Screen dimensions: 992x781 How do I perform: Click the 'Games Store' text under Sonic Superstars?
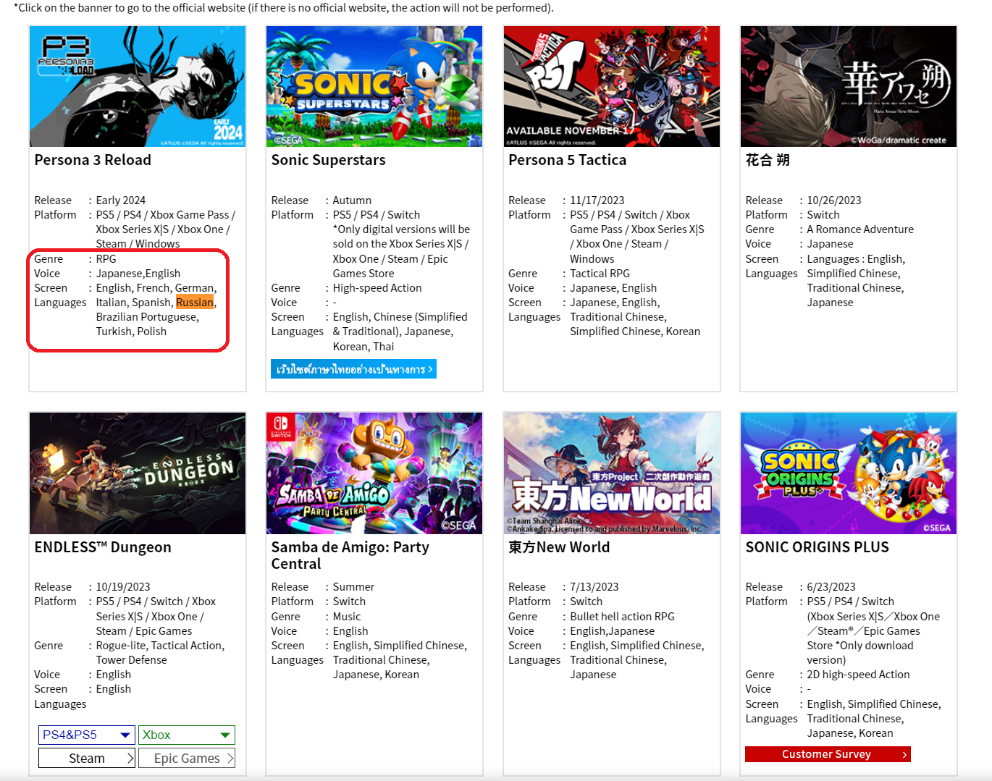pyautogui.click(x=363, y=274)
